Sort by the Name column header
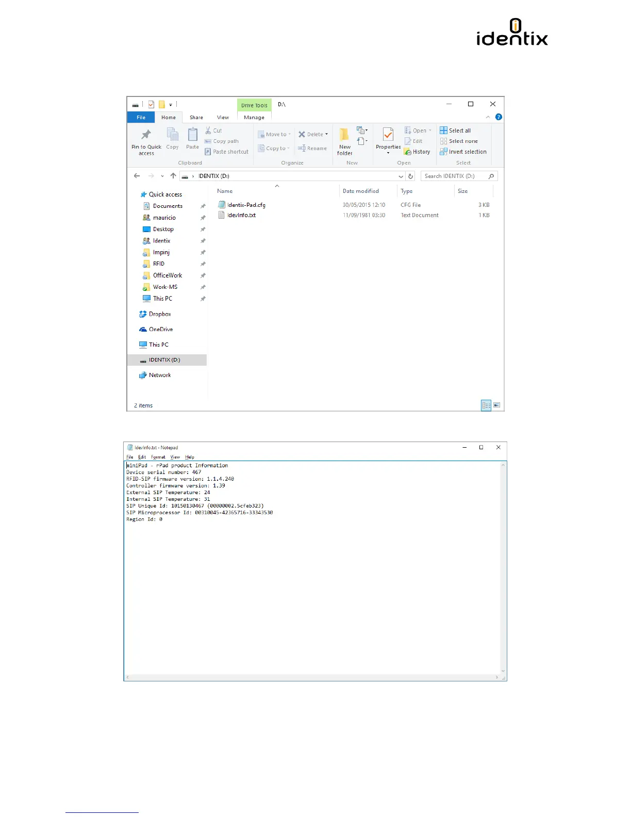This screenshot has height=817, width=631. 276,191
